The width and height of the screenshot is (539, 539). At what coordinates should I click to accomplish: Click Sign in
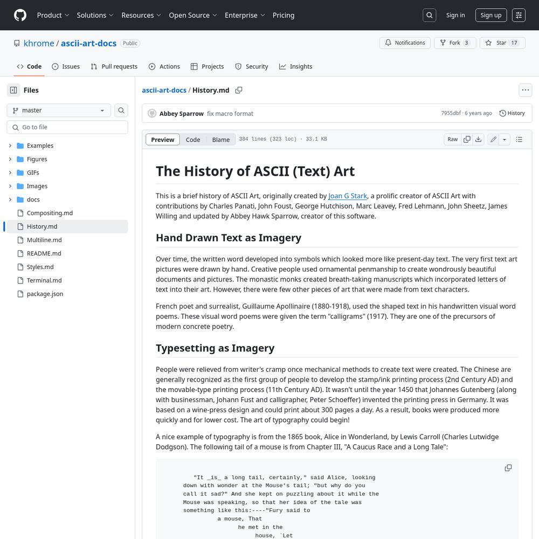(x=455, y=15)
